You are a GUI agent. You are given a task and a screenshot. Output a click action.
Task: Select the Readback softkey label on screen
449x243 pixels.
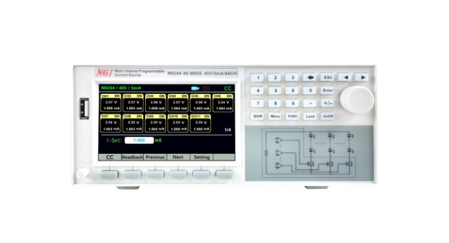click(x=132, y=157)
